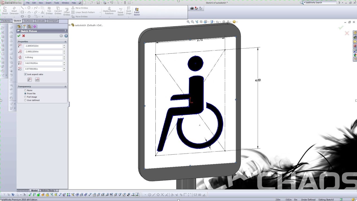Select User defined transparency option
Image resolution: width=357 pixels, height=201 pixels.
25,100
